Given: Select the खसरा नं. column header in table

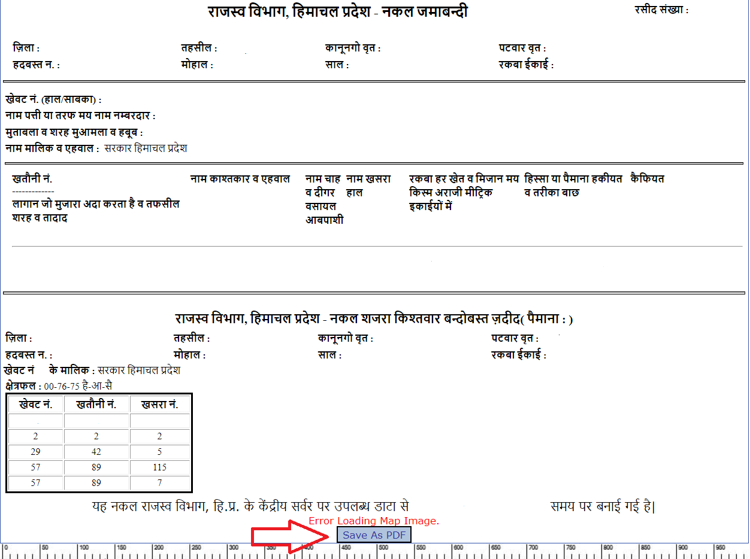Looking at the screenshot, I should click(x=159, y=405).
